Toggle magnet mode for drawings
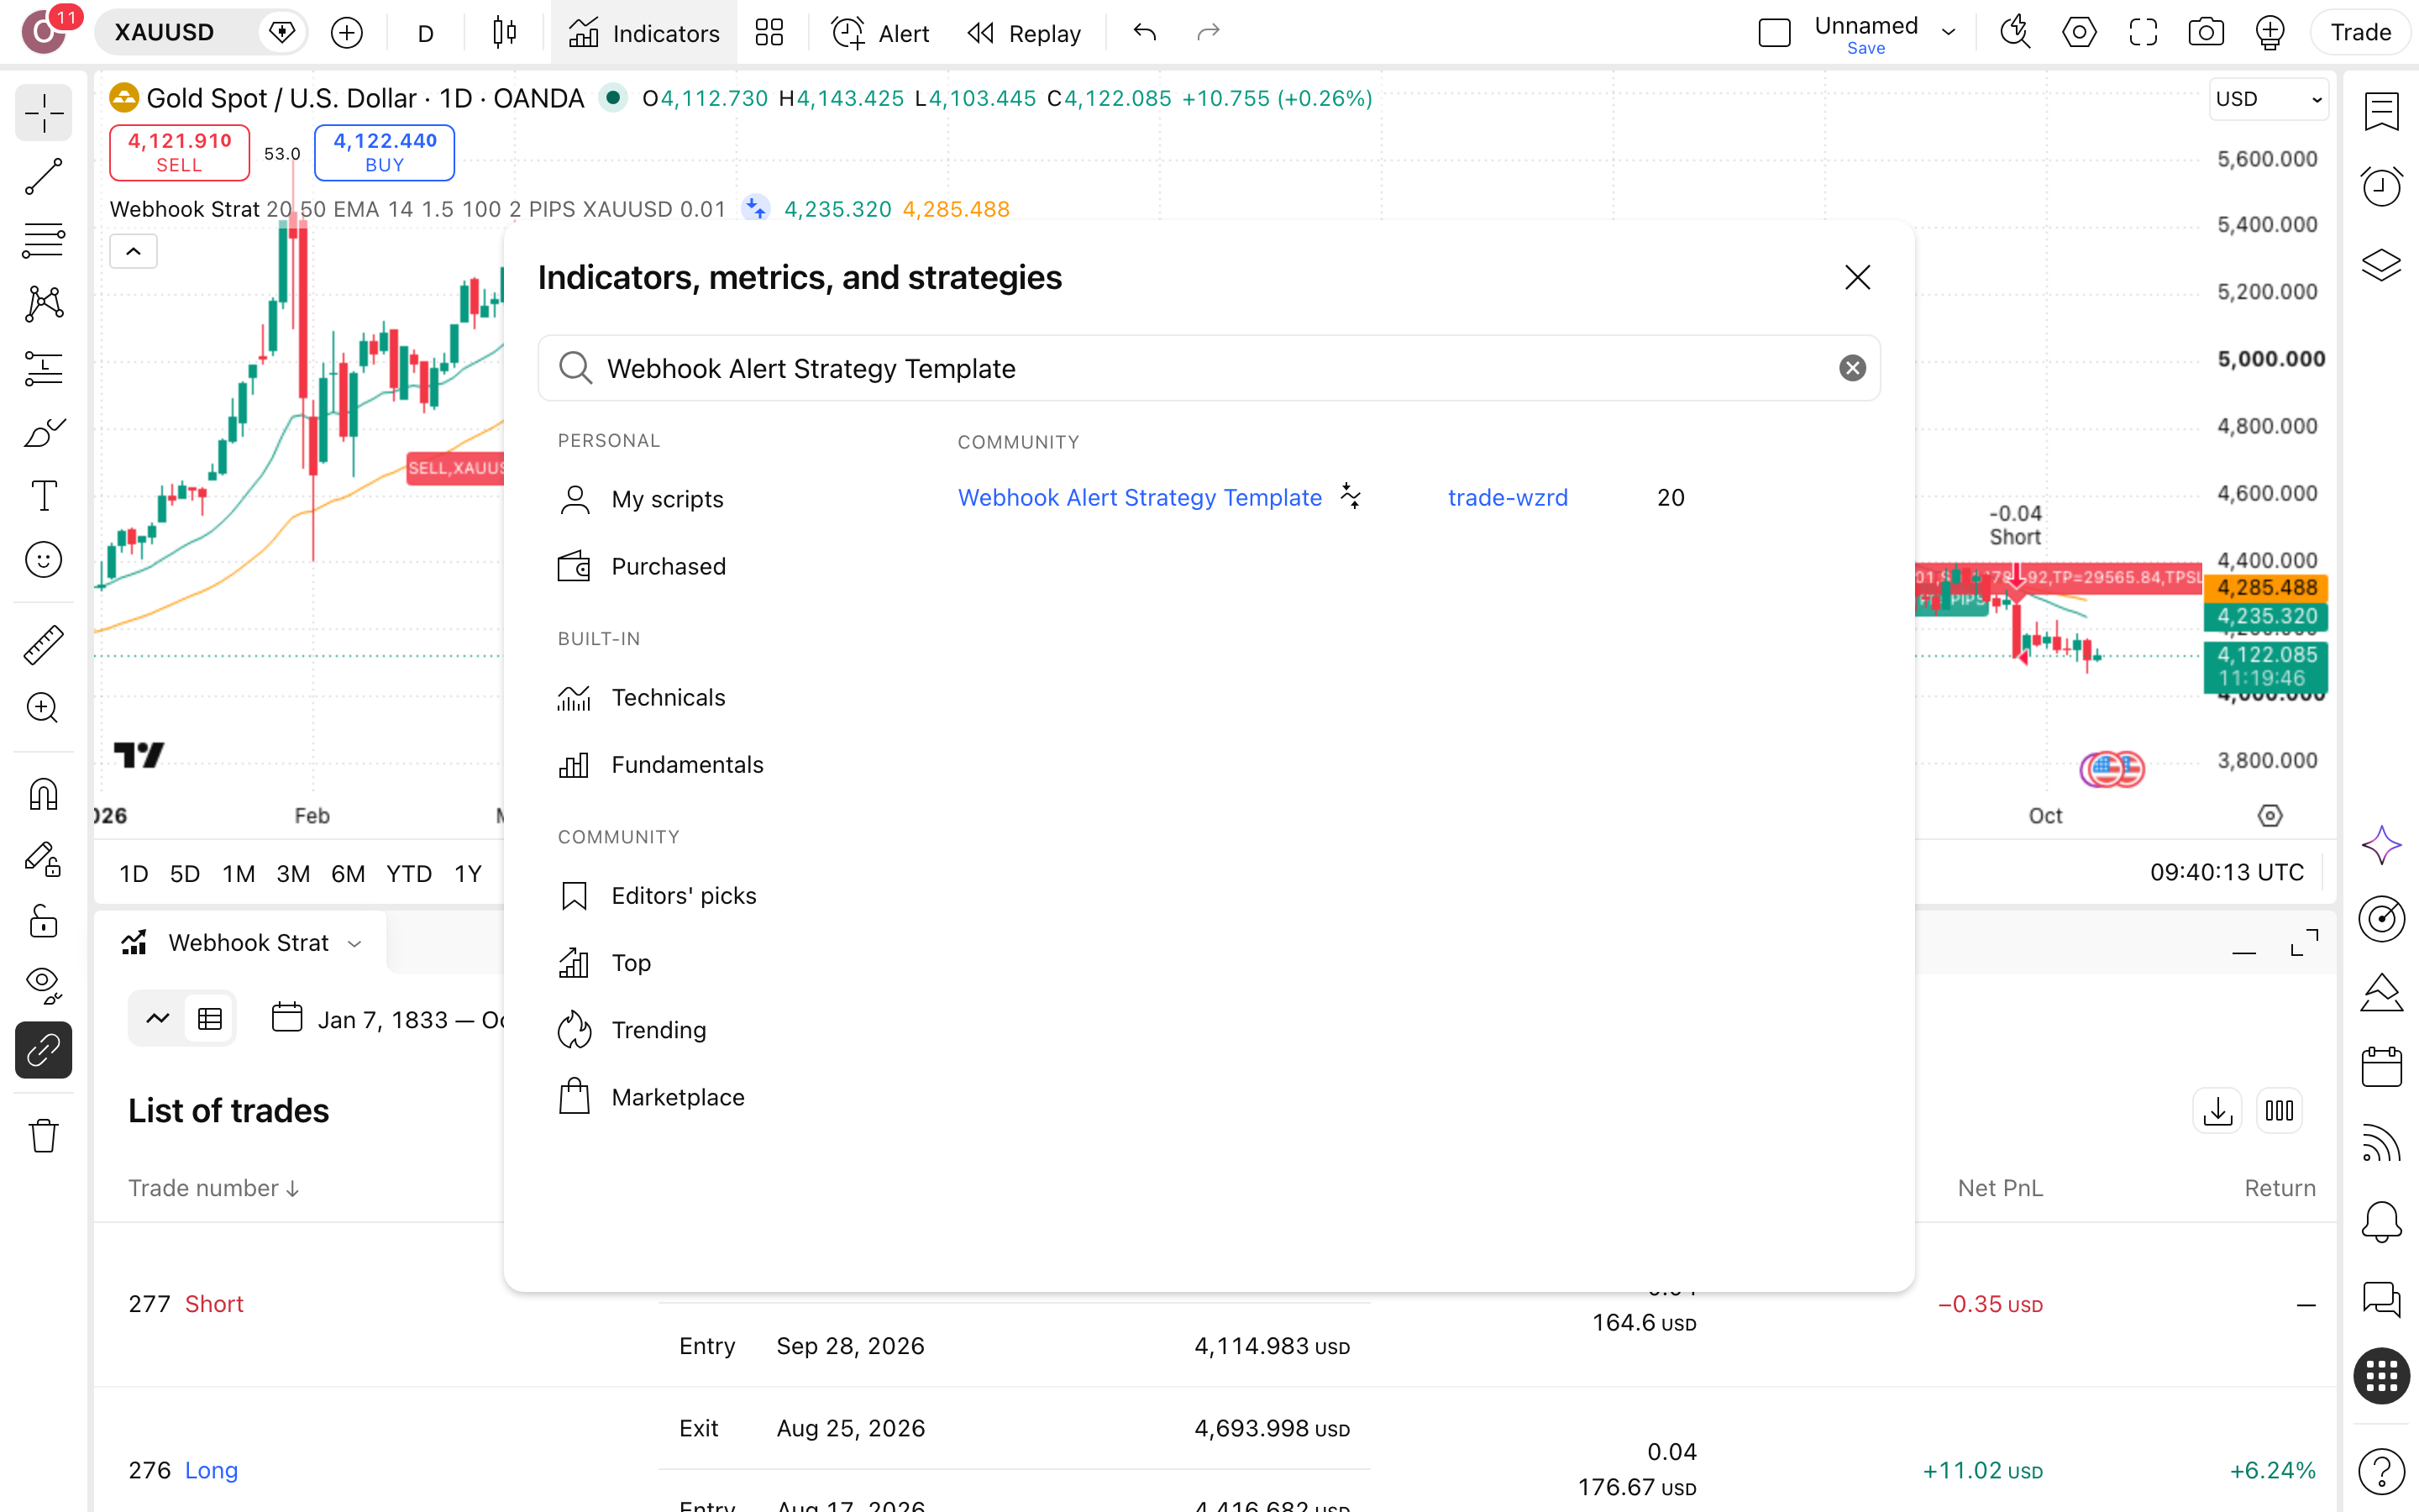Screen dimensions: 2419x1512 click(43, 794)
